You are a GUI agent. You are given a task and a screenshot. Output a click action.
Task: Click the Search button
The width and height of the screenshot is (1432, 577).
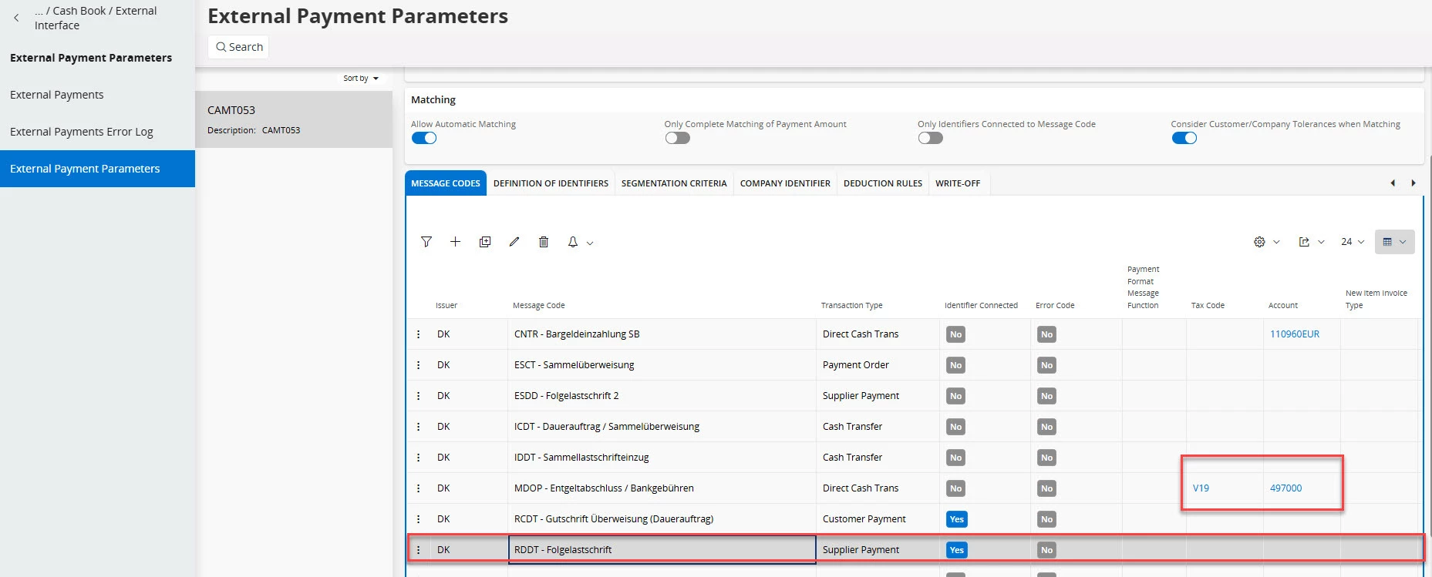pos(239,47)
